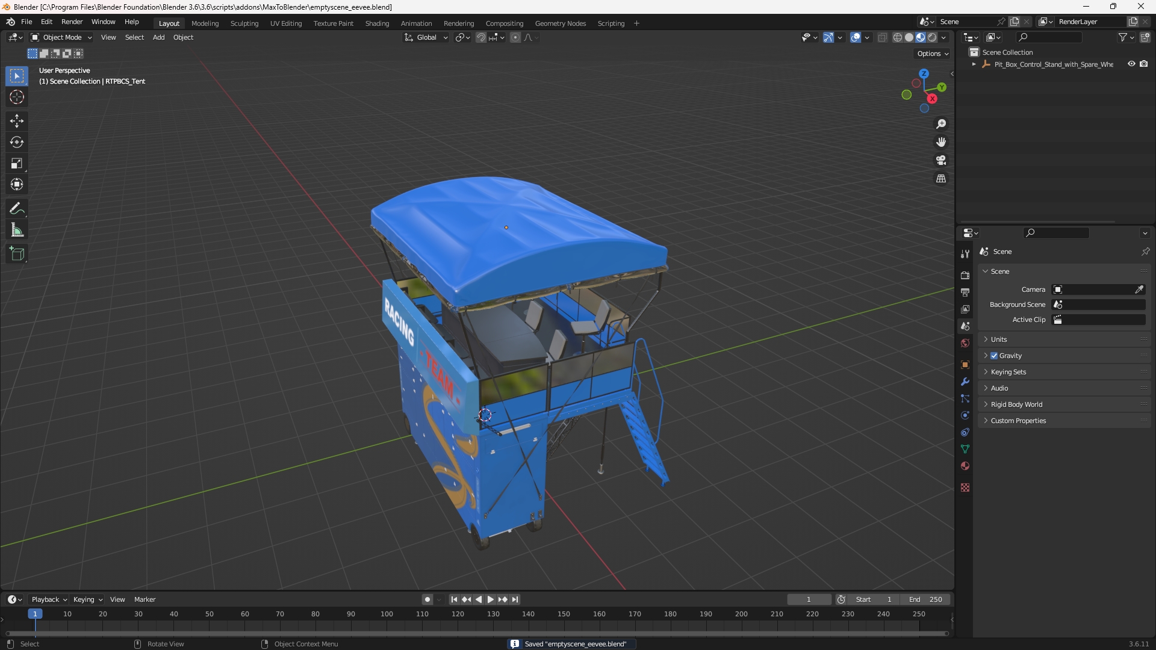The width and height of the screenshot is (1156, 650).
Task: Click the End frame field
Action: [925, 599]
